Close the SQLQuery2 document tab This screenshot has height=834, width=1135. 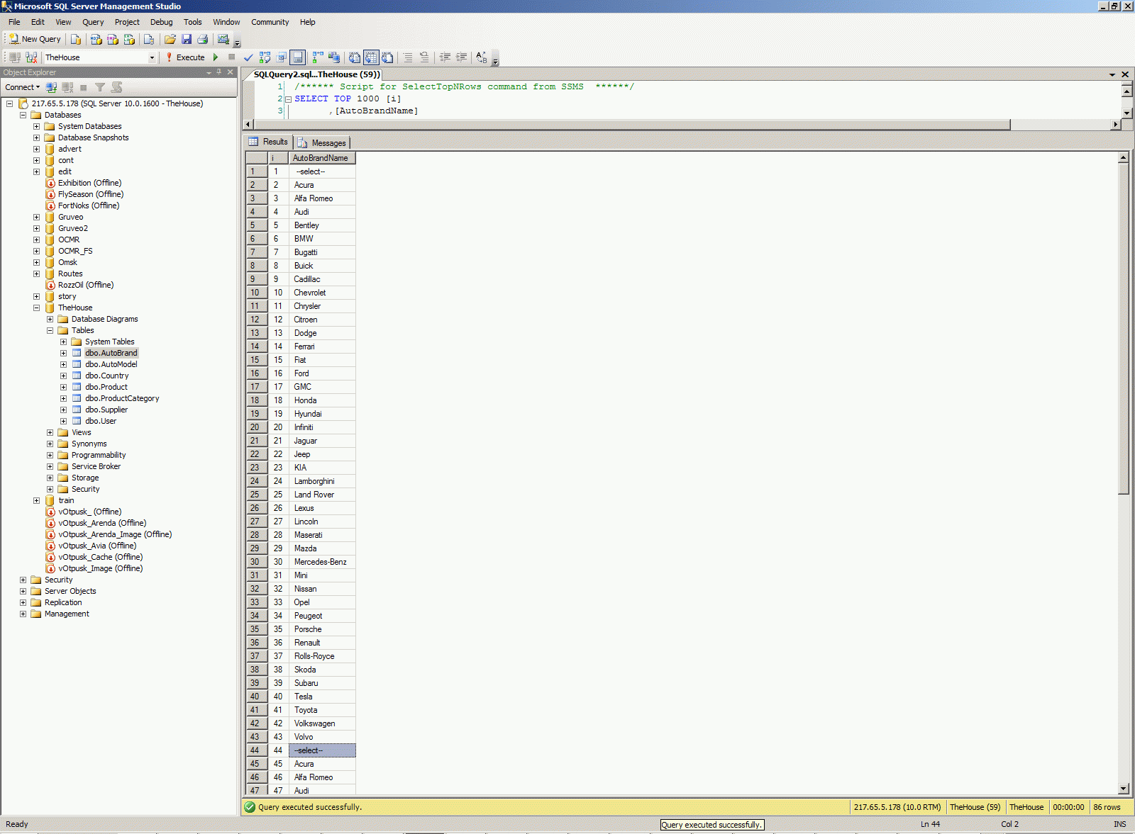pyautogui.click(x=1125, y=74)
